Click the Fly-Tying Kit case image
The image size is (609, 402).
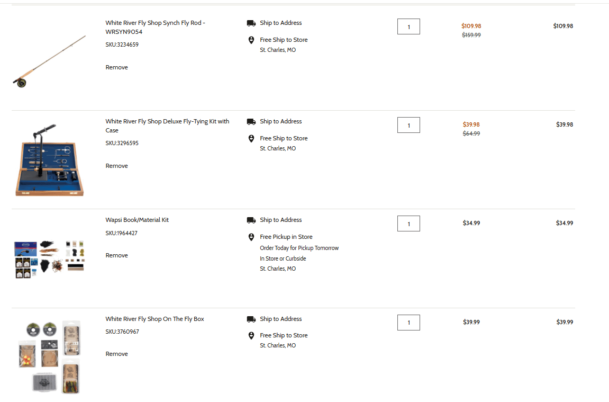tap(49, 160)
